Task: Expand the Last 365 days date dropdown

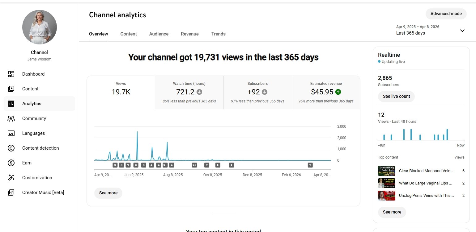Action: click(462, 31)
